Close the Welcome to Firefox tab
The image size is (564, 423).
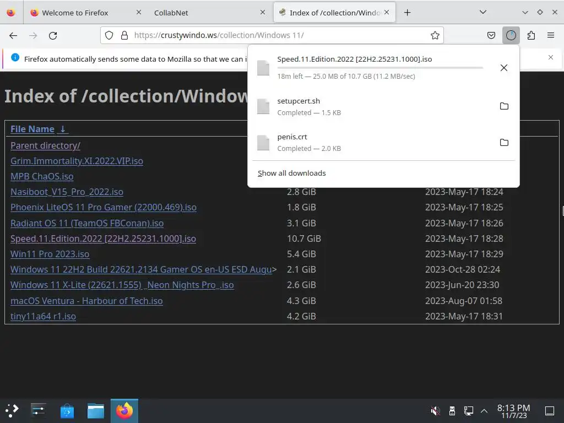coord(139,12)
